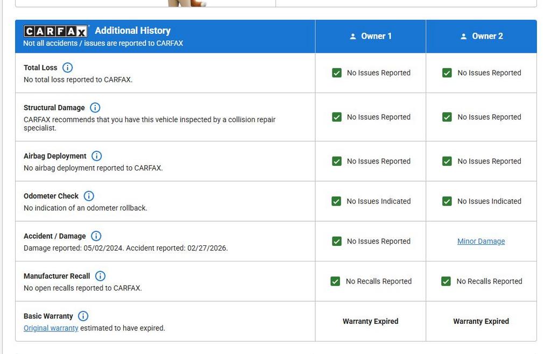This screenshot has height=354, width=551.
Task: Click Owner 1 Airbag Deployment green checkmark
Action: [337, 161]
